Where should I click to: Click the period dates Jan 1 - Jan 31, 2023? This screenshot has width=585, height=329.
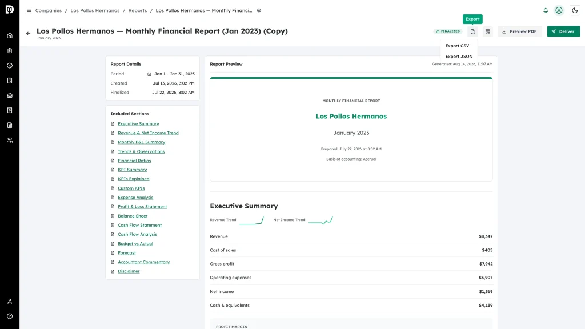pos(175,74)
